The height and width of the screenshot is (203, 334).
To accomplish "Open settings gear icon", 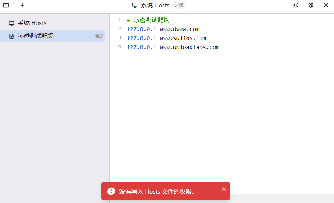I will coord(311,5).
